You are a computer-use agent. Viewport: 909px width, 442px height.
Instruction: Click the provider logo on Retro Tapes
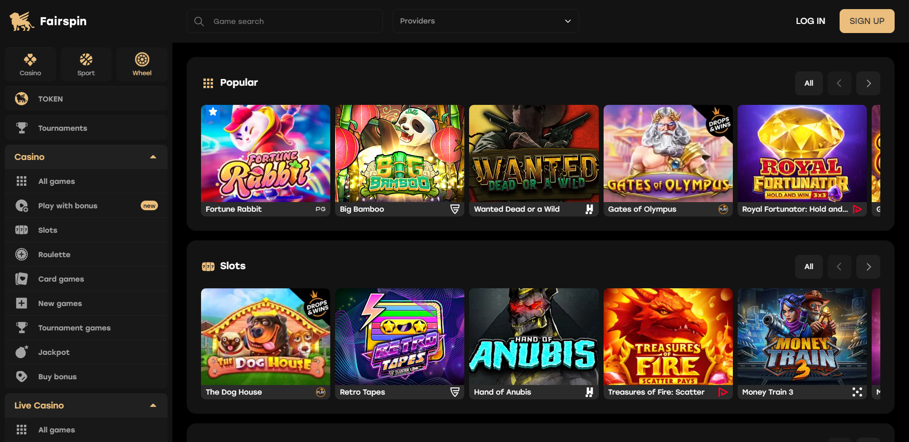(x=455, y=392)
